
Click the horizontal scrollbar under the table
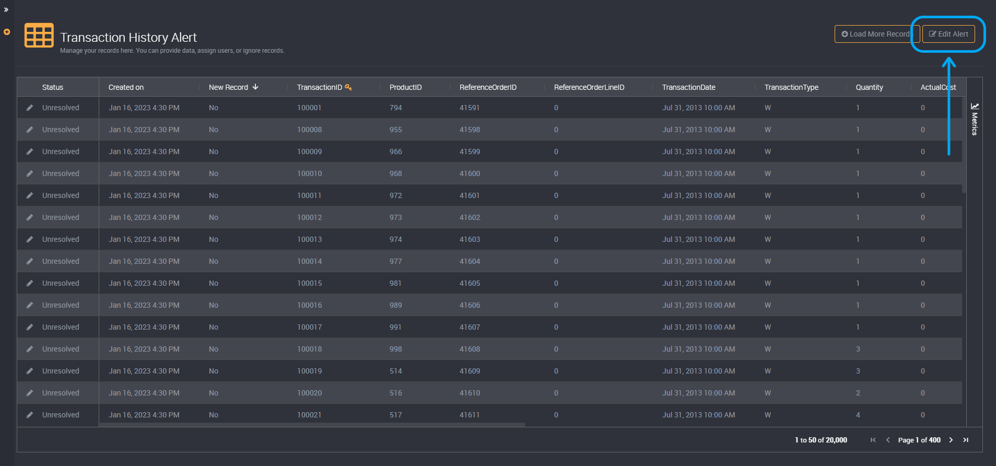312,425
